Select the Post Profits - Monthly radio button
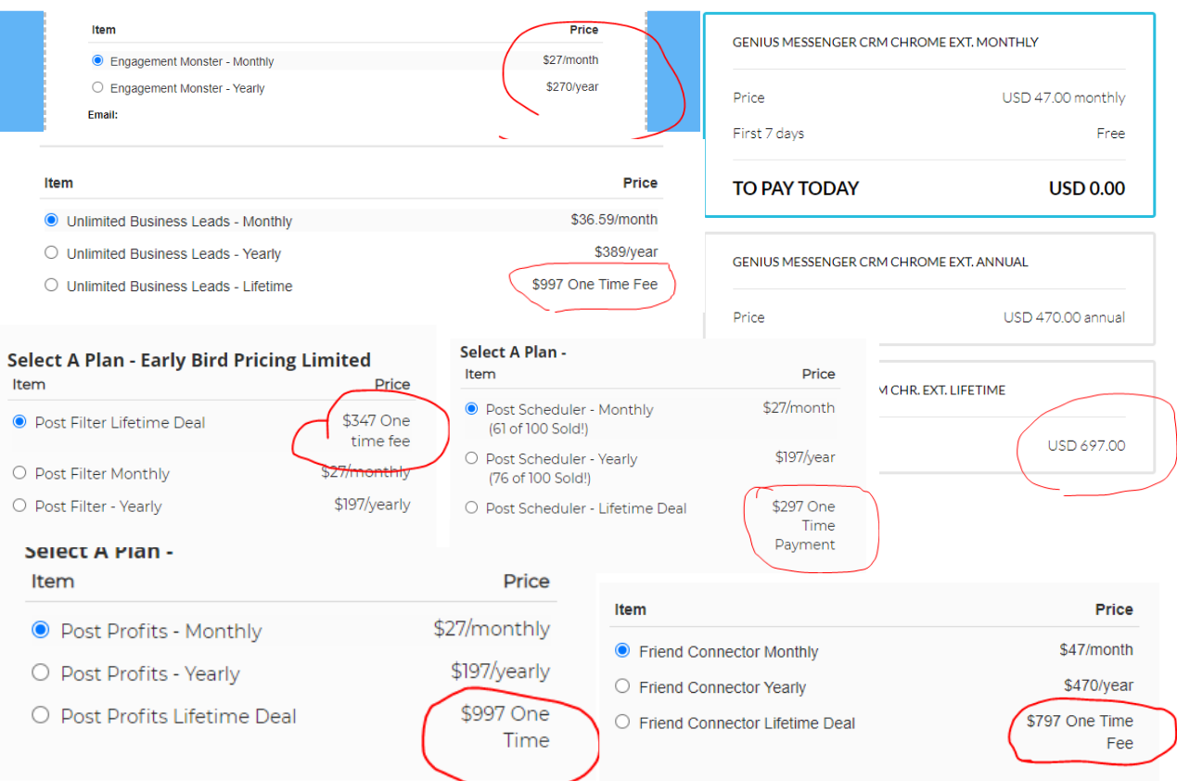 click(x=40, y=630)
